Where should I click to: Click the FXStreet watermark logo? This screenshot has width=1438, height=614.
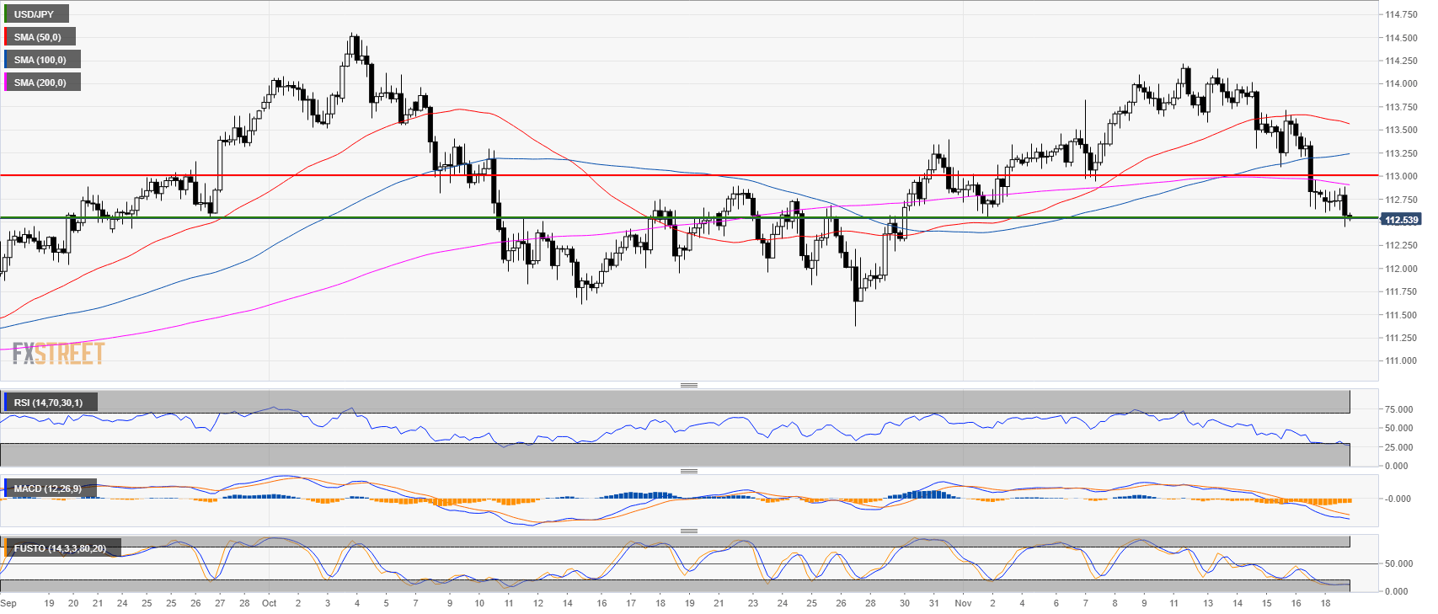pyautogui.click(x=58, y=353)
